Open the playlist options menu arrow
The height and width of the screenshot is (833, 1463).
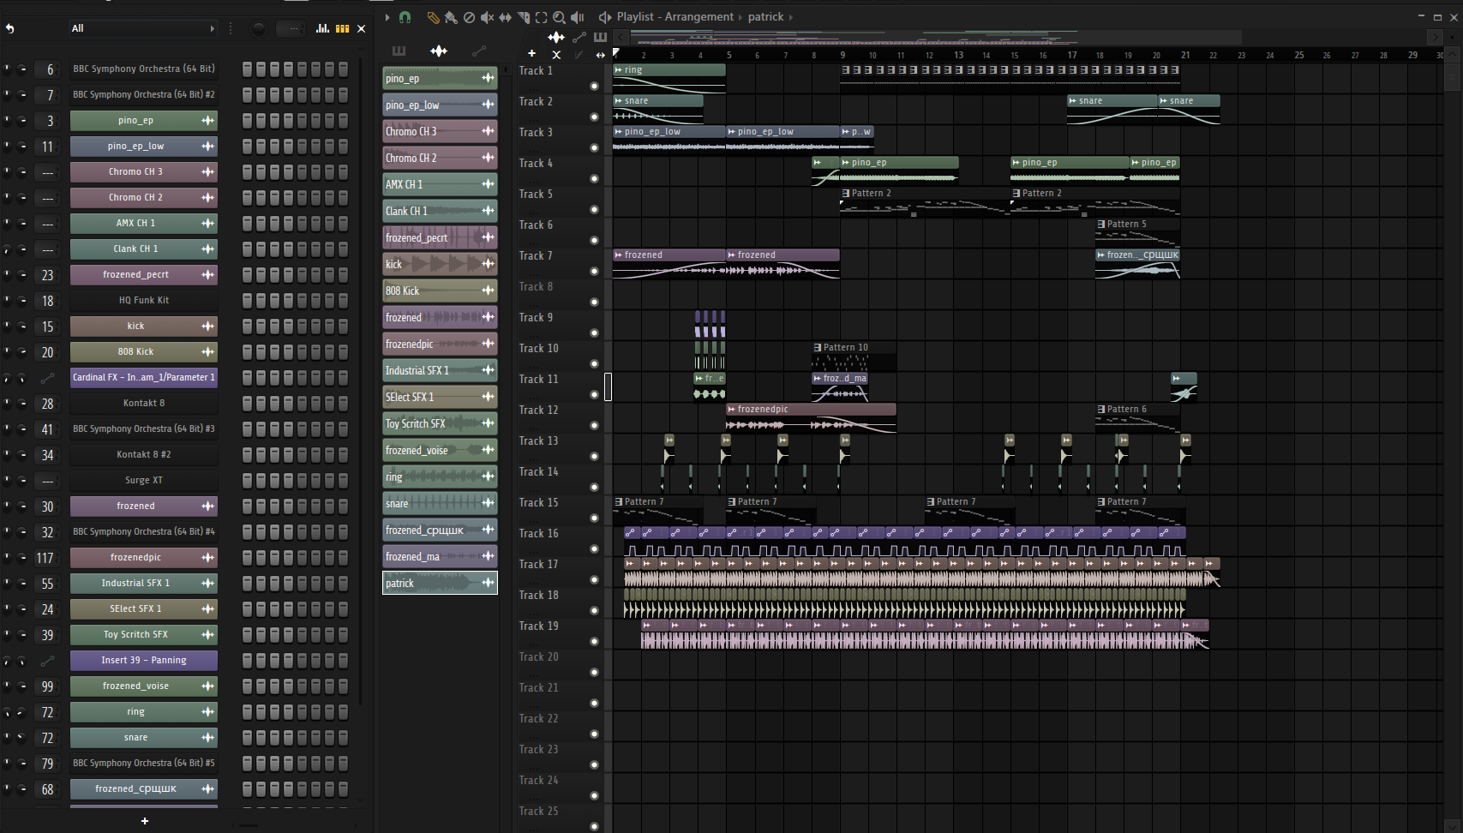click(x=387, y=17)
